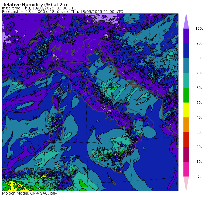Click the pale pink bottom arrow of colorbar
This screenshot has width=205, height=197.
point(186,183)
